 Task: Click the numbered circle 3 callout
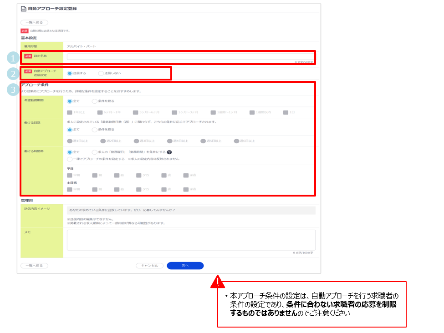[13, 90]
